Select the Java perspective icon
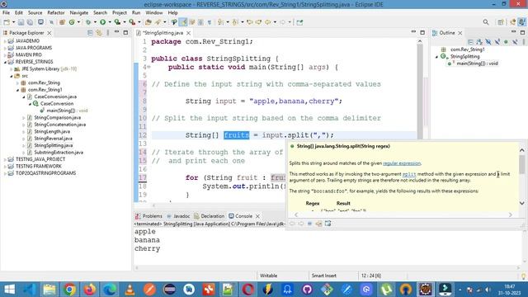The height and width of the screenshot is (297, 528). [x=522, y=22]
